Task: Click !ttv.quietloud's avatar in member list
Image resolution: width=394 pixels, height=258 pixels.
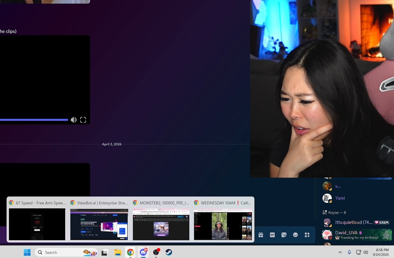Action: point(327,222)
